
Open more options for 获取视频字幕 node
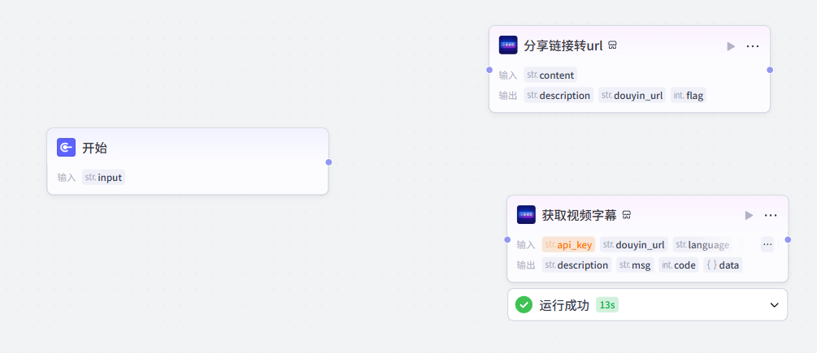pyautogui.click(x=771, y=215)
